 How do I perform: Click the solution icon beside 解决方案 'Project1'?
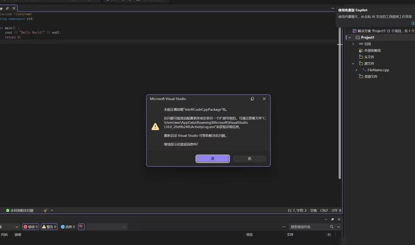[x=354, y=31]
